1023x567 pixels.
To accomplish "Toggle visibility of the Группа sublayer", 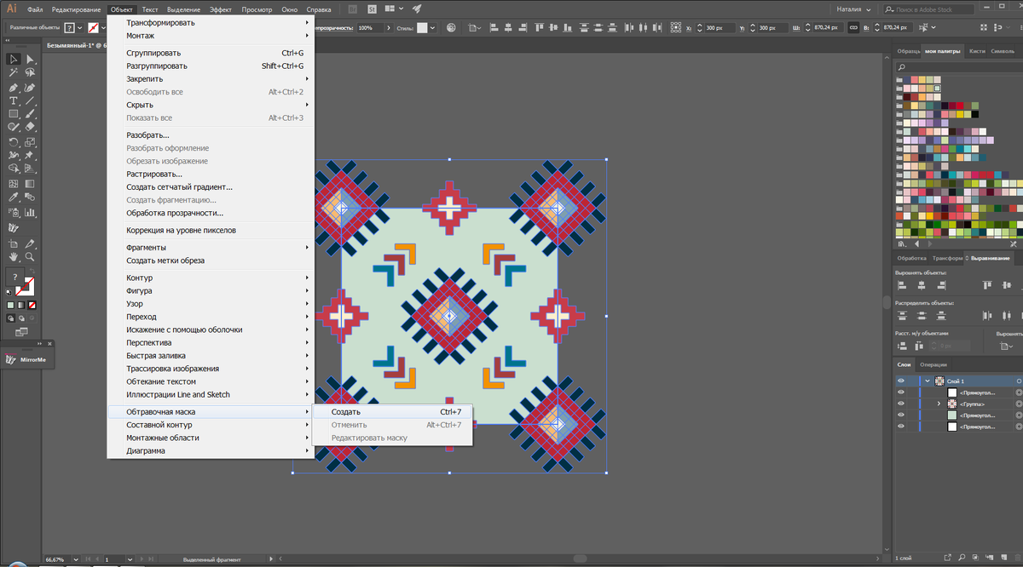I will pyautogui.click(x=900, y=404).
